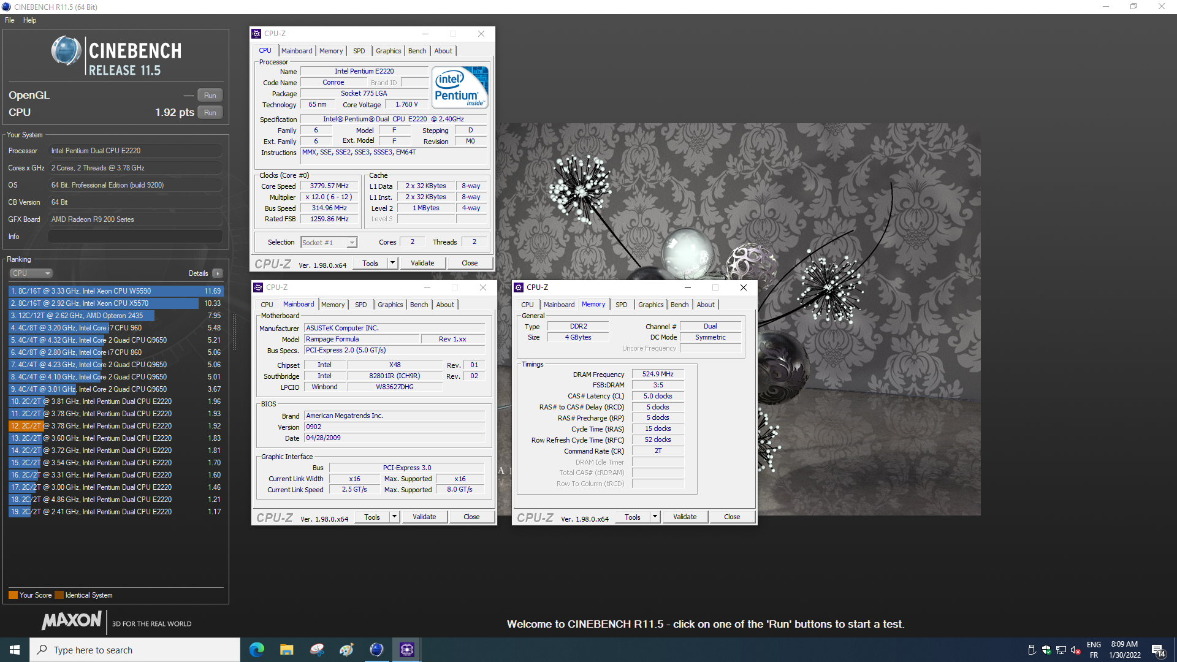
Task: Switch to About tab in CPU-Z Memory window
Action: click(705, 305)
